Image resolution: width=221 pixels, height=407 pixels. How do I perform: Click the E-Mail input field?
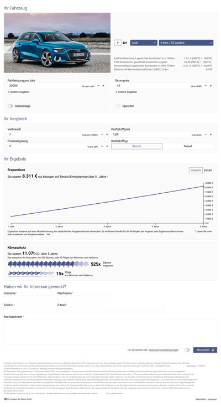[110, 310]
